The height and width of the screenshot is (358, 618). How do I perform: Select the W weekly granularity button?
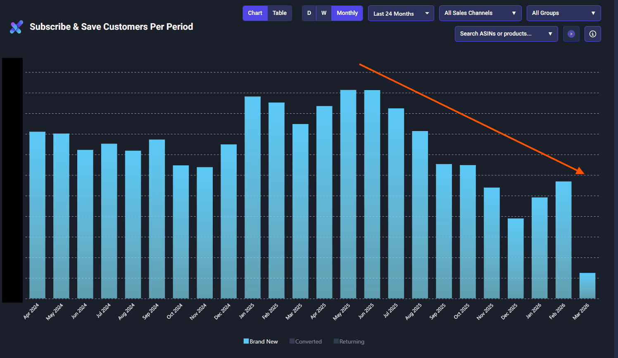click(x=324, y=13)
